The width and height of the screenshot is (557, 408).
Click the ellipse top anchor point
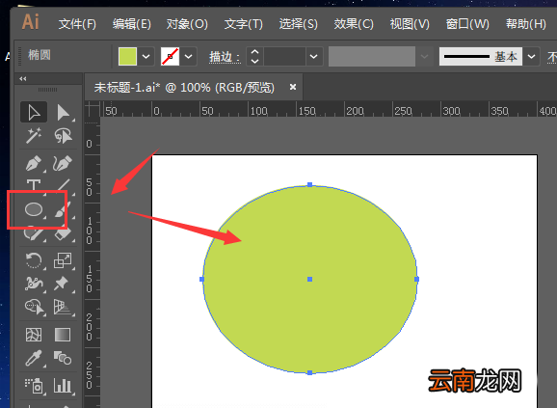[309, 185]
